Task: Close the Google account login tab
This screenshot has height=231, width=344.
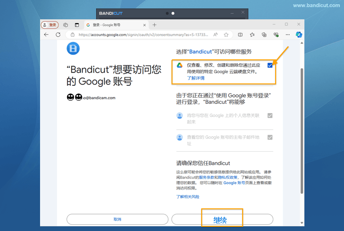Action: tap(144, 25)
